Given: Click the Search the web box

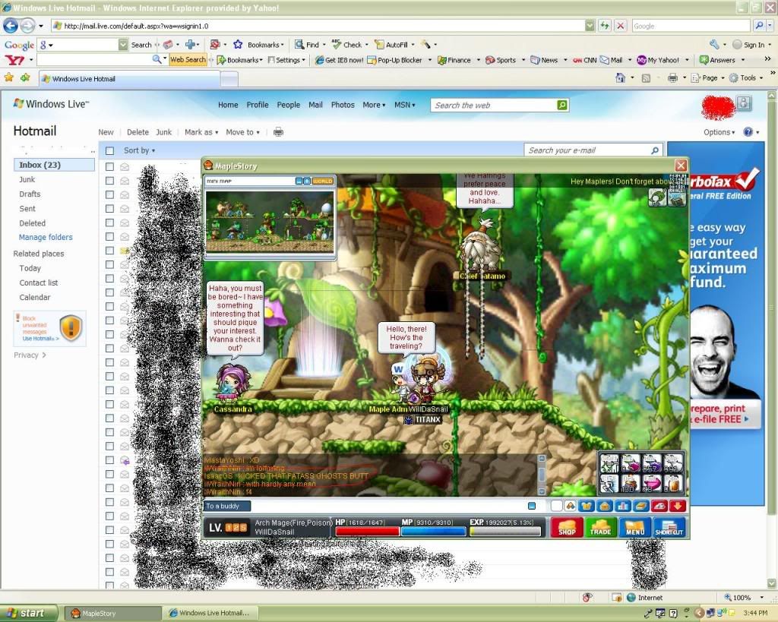Looking at the screenshot, I should 499,105.
